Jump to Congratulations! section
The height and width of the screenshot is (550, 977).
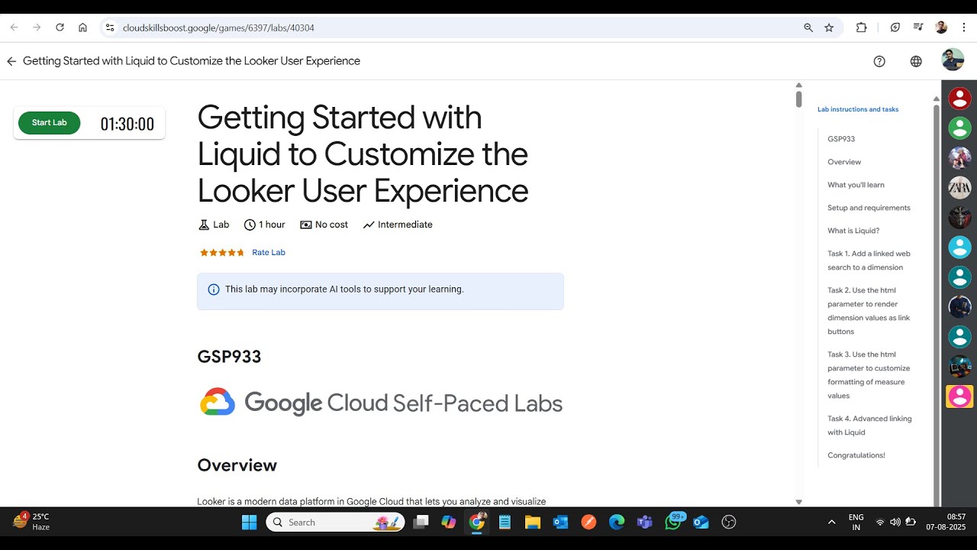pos(856,455)
